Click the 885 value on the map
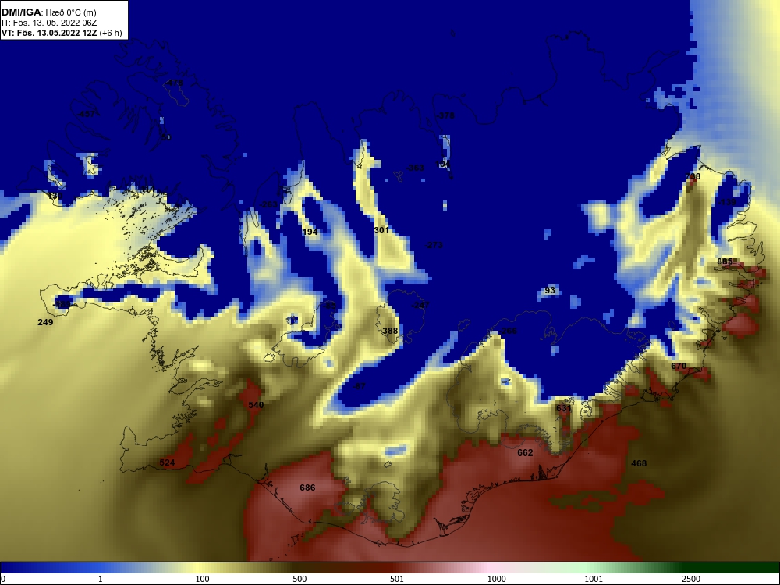 pos(725,261)
